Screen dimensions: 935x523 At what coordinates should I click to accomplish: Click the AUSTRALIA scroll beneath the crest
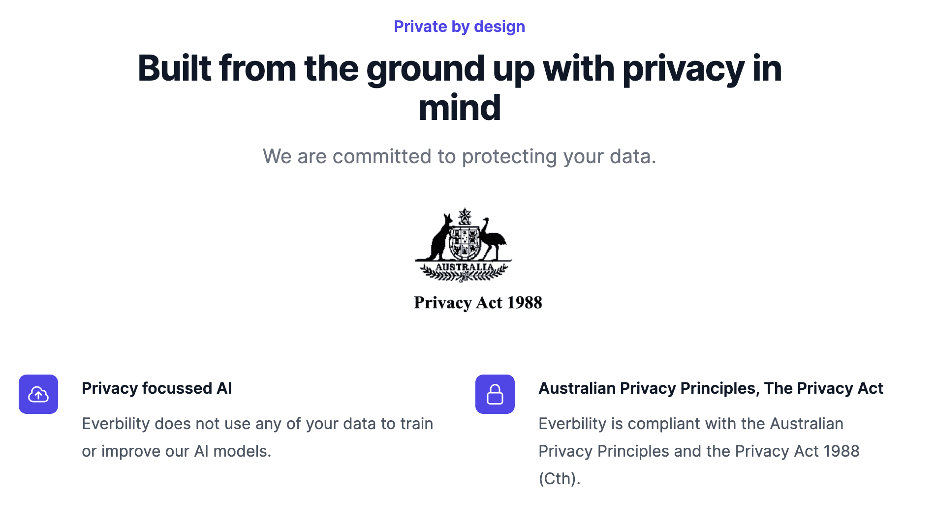464,268
